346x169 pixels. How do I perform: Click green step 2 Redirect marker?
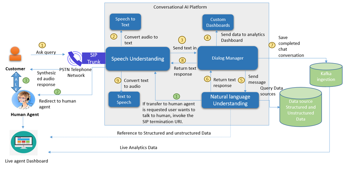tap(58, 92)
